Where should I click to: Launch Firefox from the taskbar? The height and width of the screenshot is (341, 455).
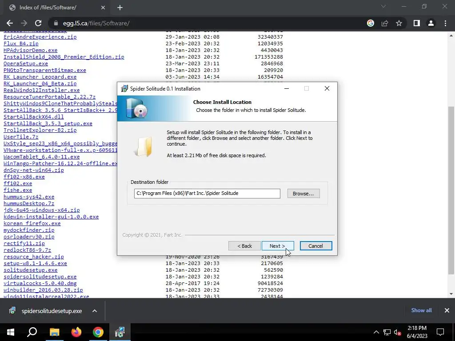pyautogui.click(x=76, y=332)
